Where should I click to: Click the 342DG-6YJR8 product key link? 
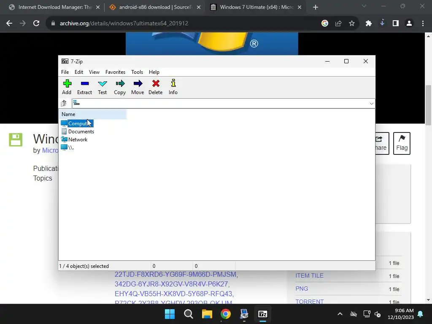pos(172,284)
